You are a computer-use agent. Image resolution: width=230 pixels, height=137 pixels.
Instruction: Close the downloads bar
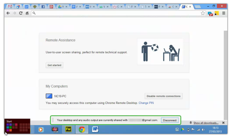(x=223, y=123)
